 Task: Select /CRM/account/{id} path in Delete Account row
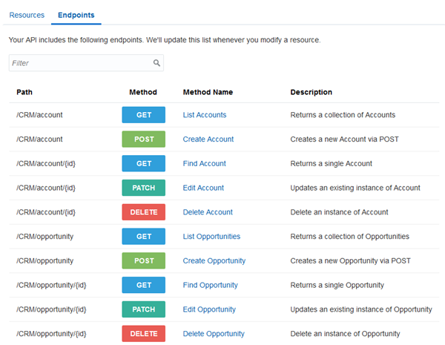pyautogui.click(x=46, y=212)
